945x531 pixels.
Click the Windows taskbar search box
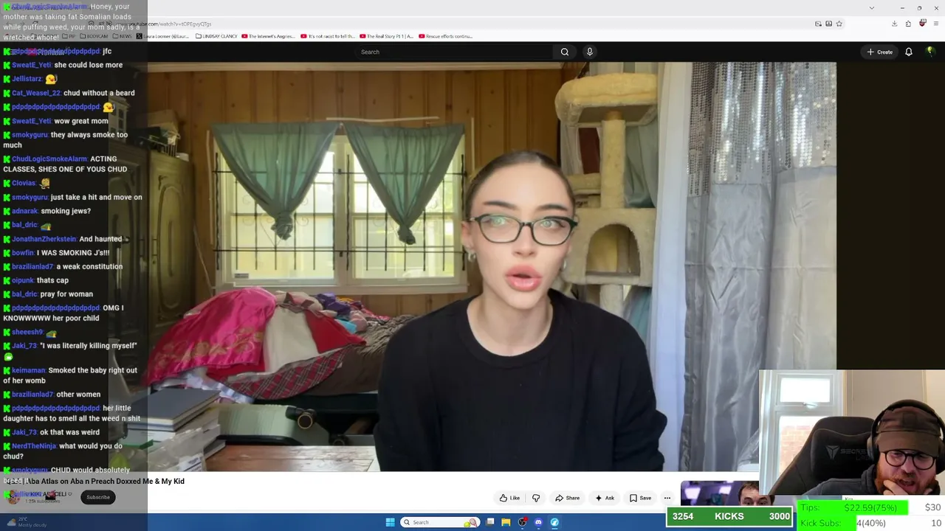439,522
